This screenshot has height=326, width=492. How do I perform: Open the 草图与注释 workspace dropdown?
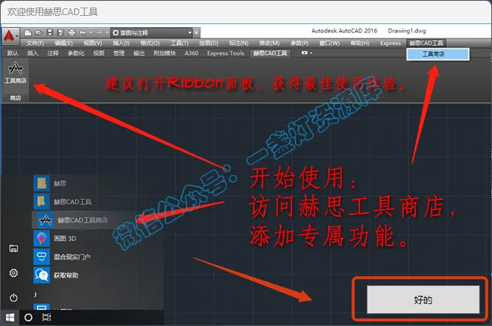click(x=151, y=32)
